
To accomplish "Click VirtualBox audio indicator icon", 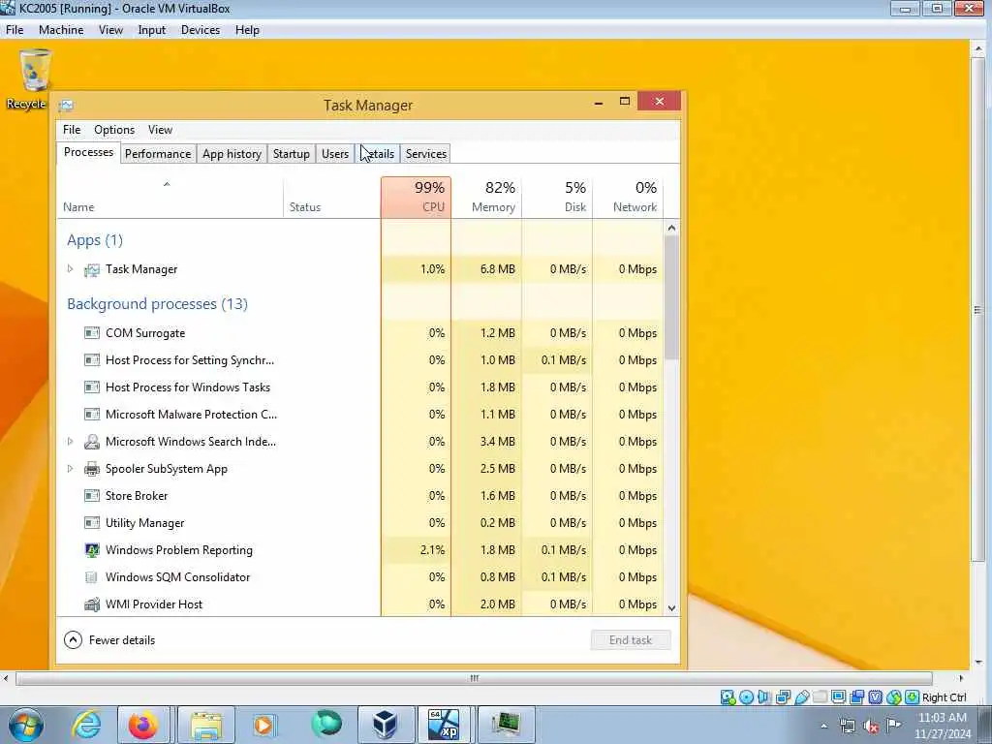I will 764,697.
